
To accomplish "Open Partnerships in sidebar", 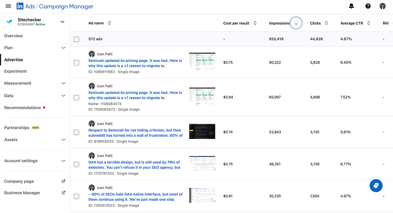I will 17,128.
